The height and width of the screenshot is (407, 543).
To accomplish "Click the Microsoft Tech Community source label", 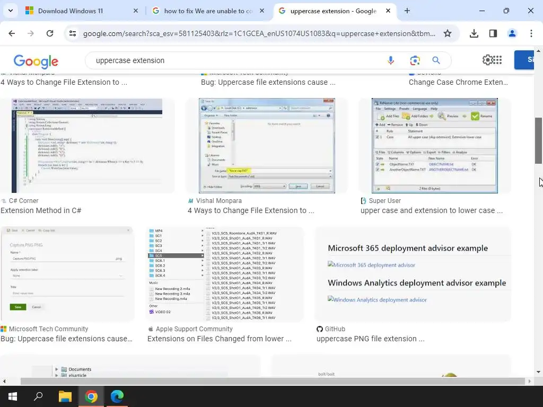I will click(48, 329).
